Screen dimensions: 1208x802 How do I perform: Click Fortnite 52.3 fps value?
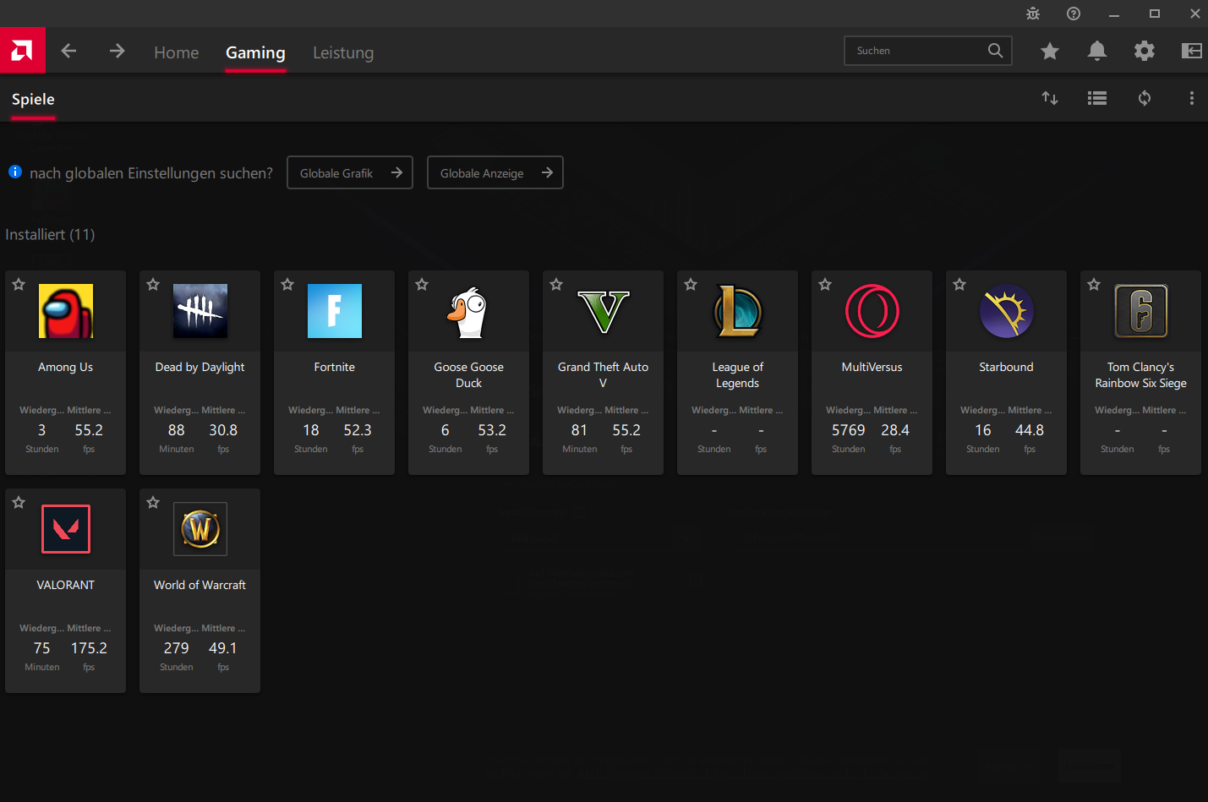pyautogui.click(x=358, y=430)
